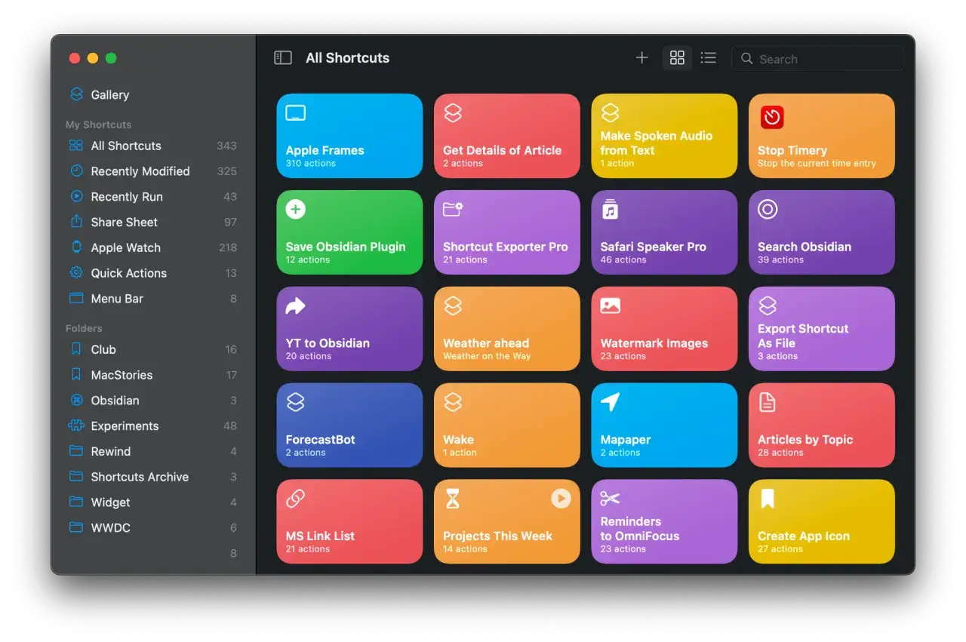Click the puzzle icon beside Experiments

click(76, 425)
